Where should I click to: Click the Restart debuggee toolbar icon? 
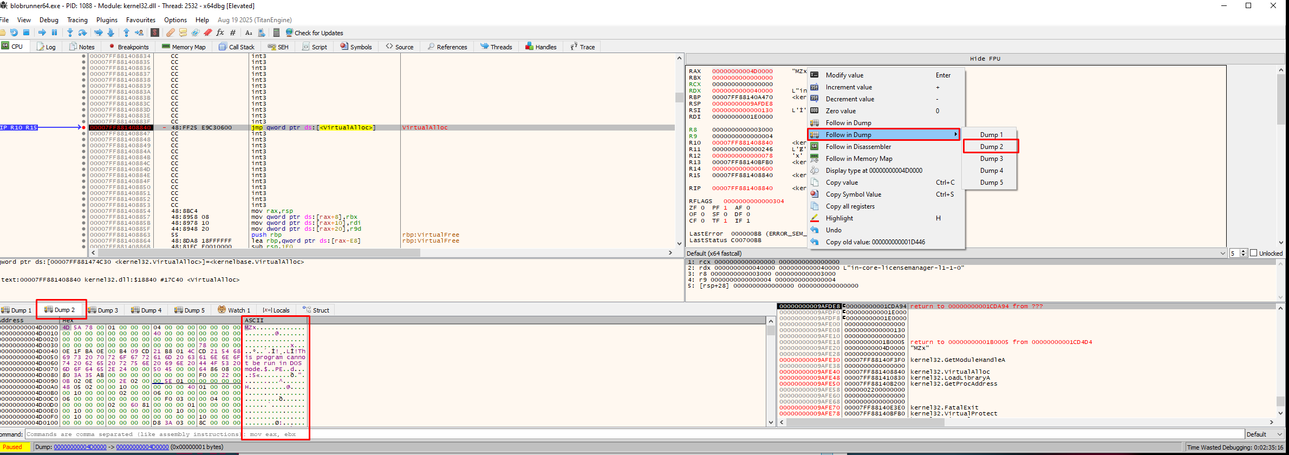[x=14, y=32]
